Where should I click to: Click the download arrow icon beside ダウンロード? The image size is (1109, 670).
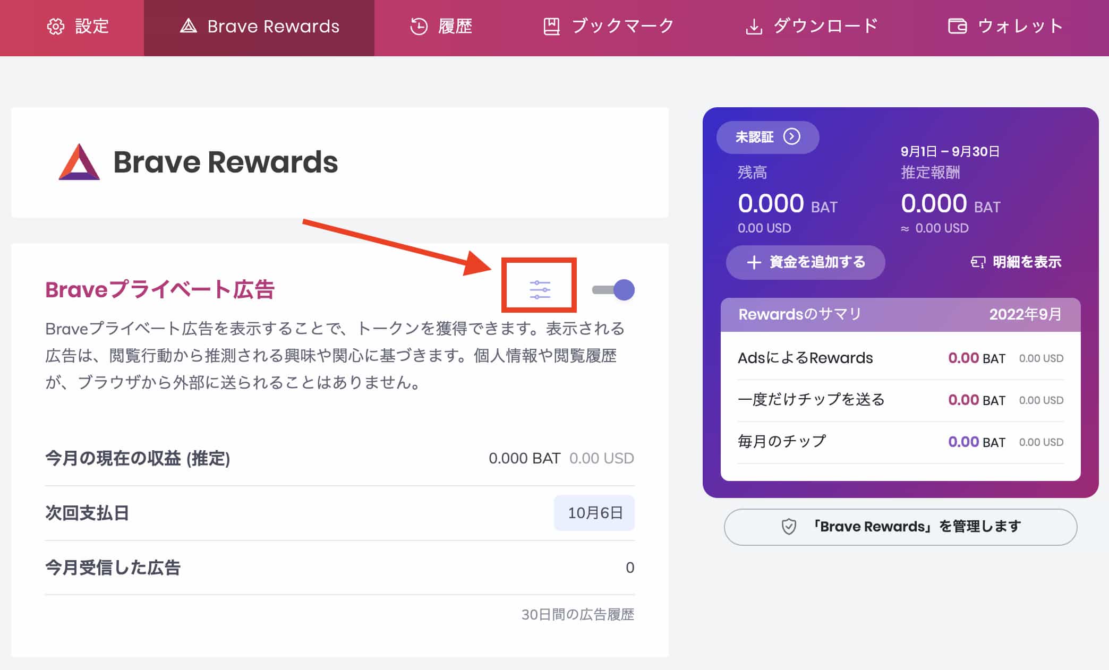click(754, 27)
